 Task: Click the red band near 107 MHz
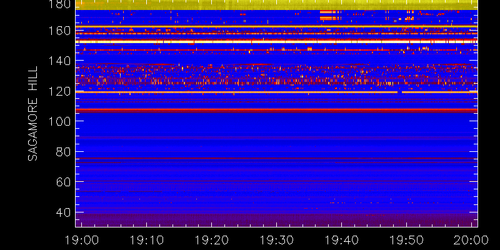276,111
